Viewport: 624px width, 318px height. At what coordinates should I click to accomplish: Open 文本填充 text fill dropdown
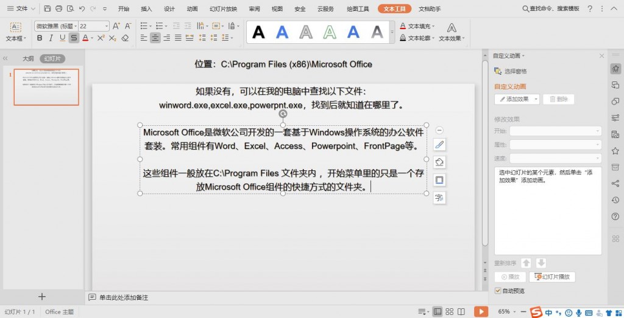417,26
